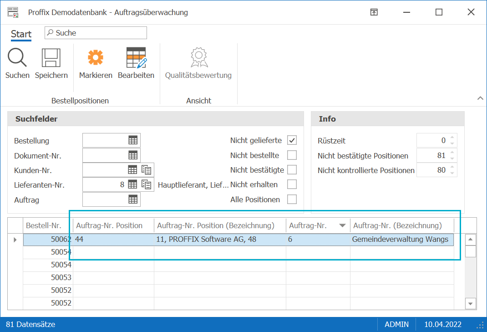Click the ADMIN user in status bar

tap(396, 325)
